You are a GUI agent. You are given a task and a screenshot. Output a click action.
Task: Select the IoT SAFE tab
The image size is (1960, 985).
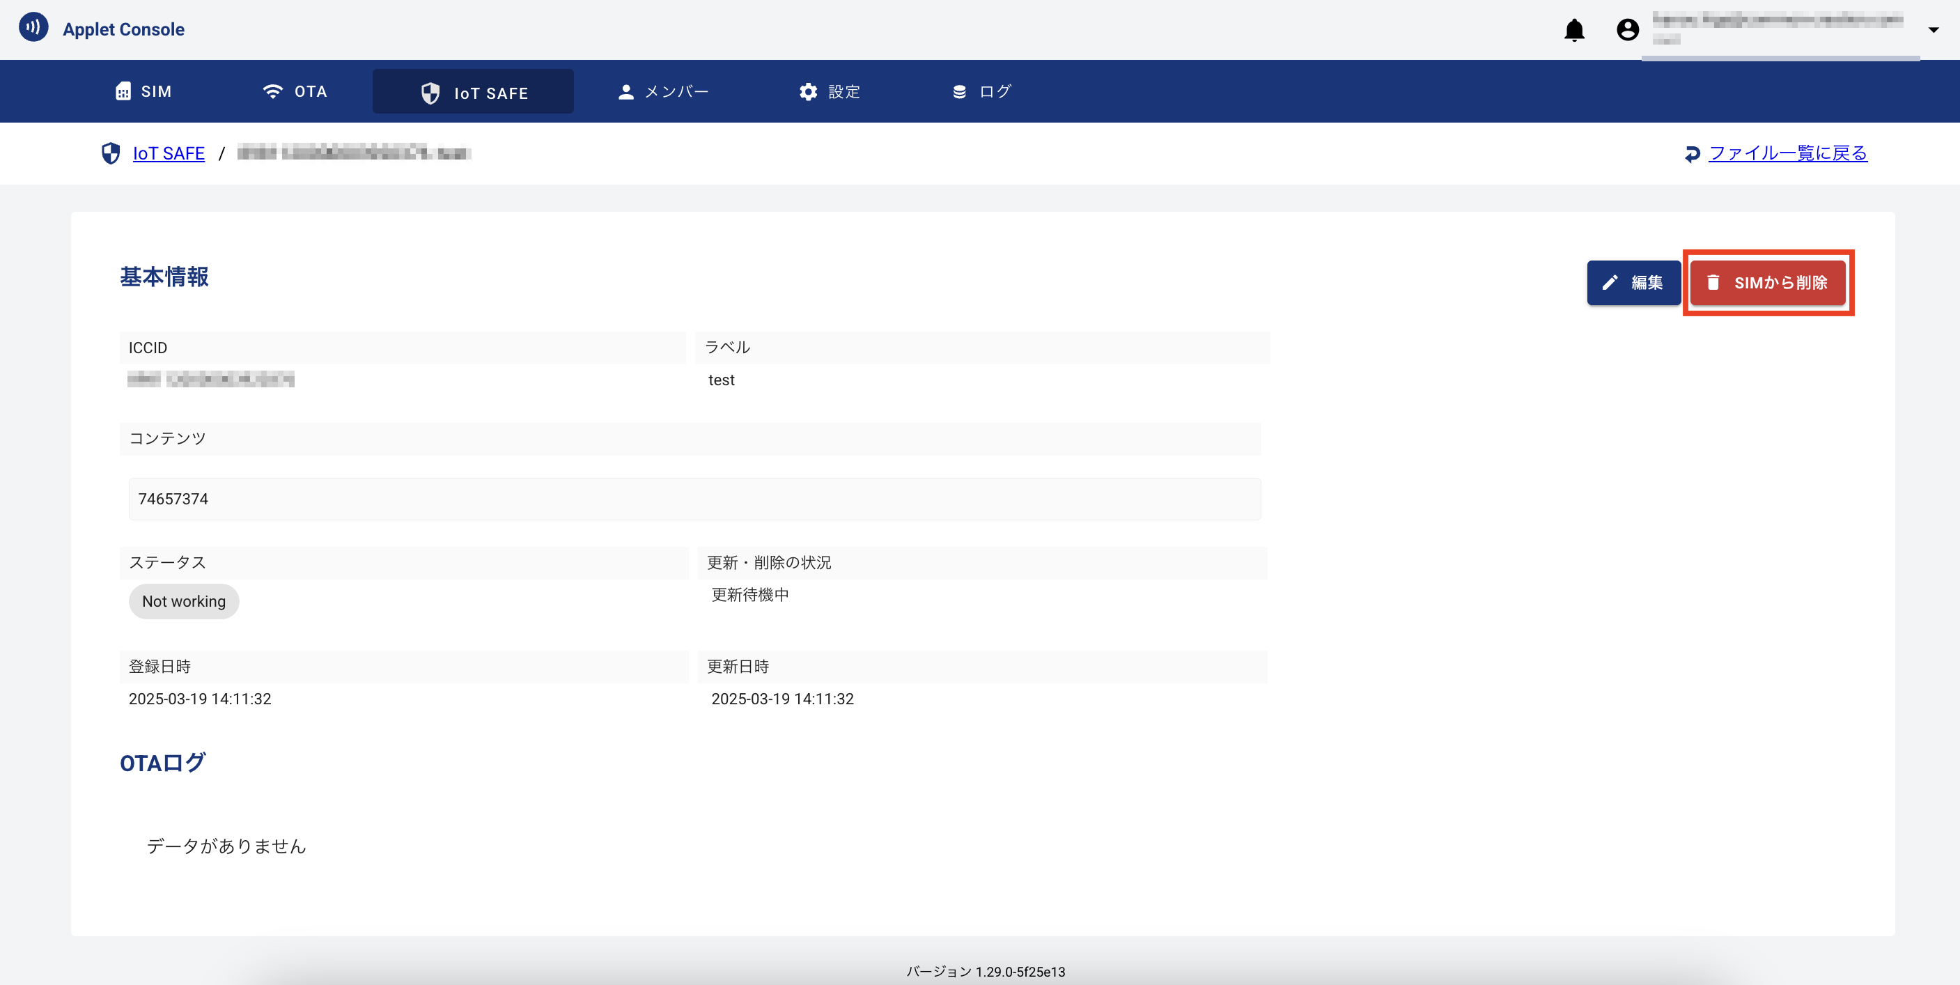[473, 92]
